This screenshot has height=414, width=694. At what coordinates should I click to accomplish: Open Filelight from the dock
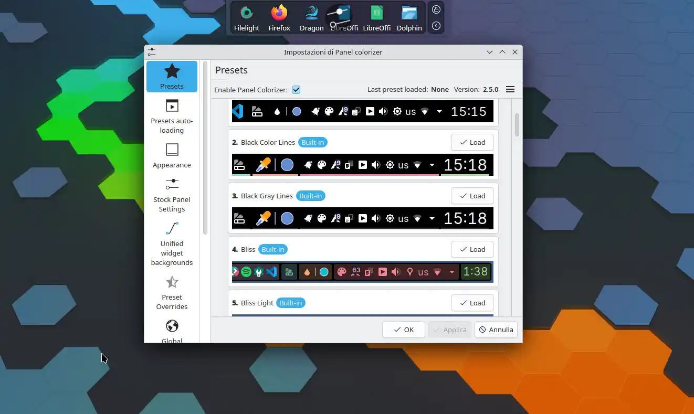[246, 16]
